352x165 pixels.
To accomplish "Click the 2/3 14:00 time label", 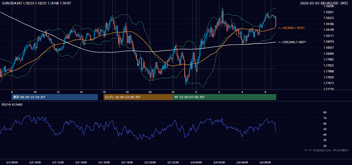I will 81,162.
